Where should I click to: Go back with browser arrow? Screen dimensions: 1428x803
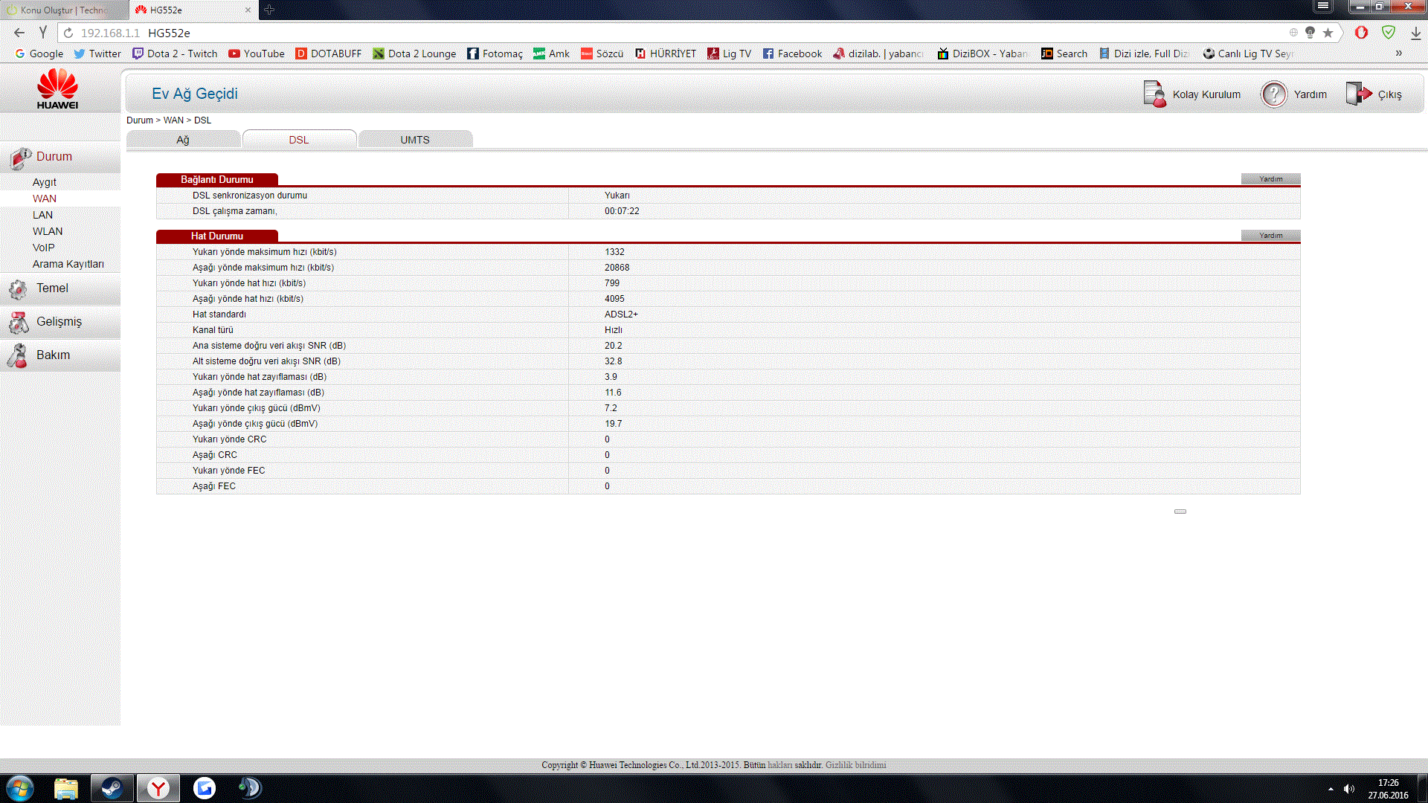point(19,33)
